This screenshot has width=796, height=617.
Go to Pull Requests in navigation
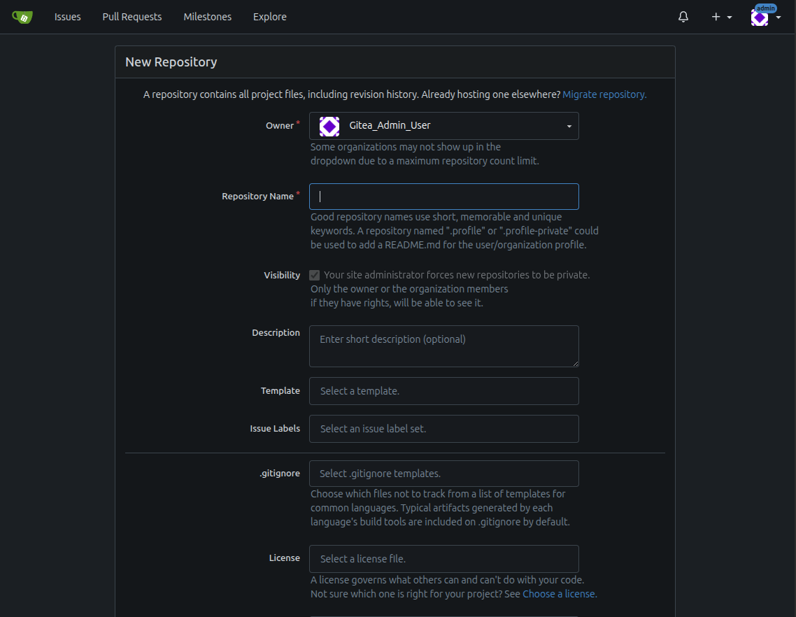[x=132, y=17]
